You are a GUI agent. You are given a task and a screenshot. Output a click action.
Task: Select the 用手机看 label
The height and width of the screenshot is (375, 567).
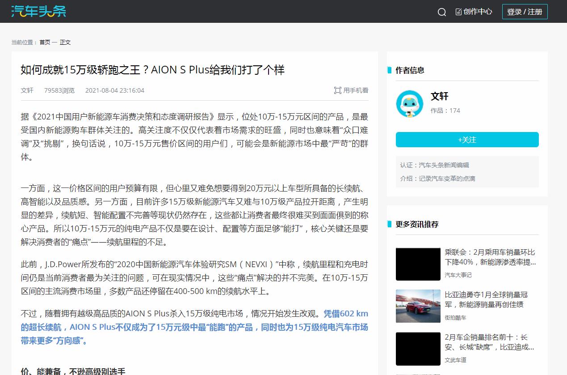coord(356,90)
